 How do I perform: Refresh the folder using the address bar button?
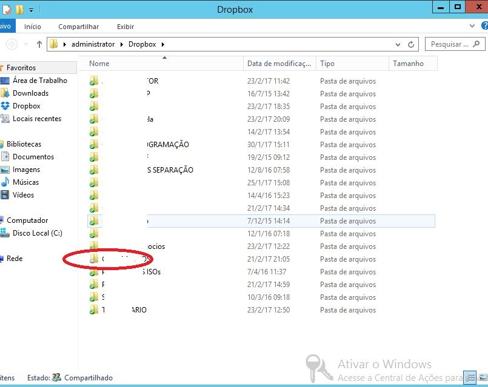(x=412, y=44)
